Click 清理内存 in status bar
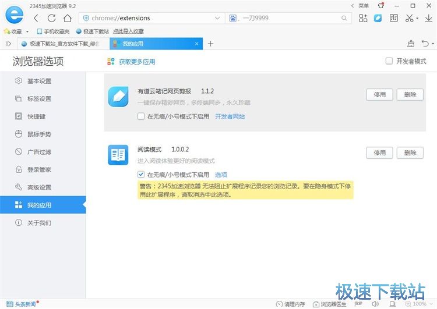 [x=291, y=304]
